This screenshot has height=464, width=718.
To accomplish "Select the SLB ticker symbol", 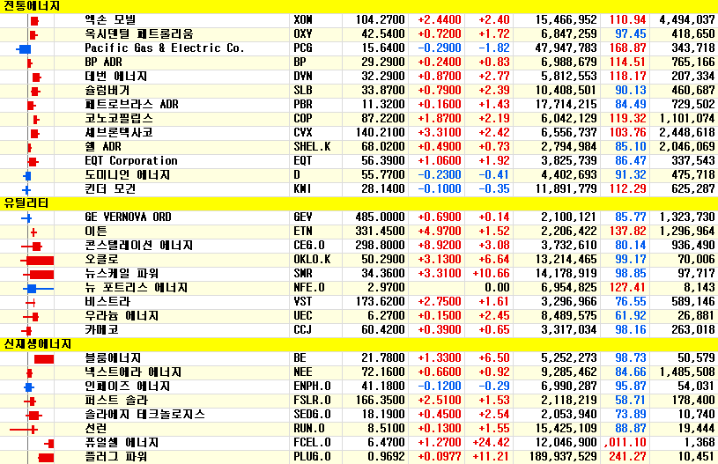I will click(303, 91).
